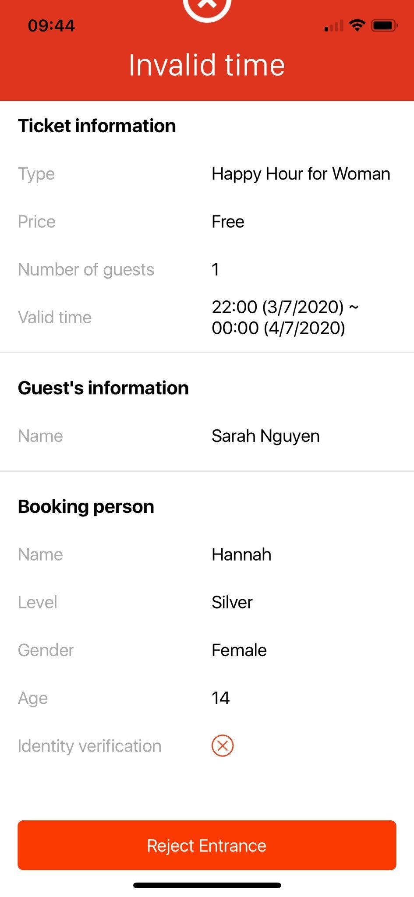Tap booking person name Hannah

(241, 554)
